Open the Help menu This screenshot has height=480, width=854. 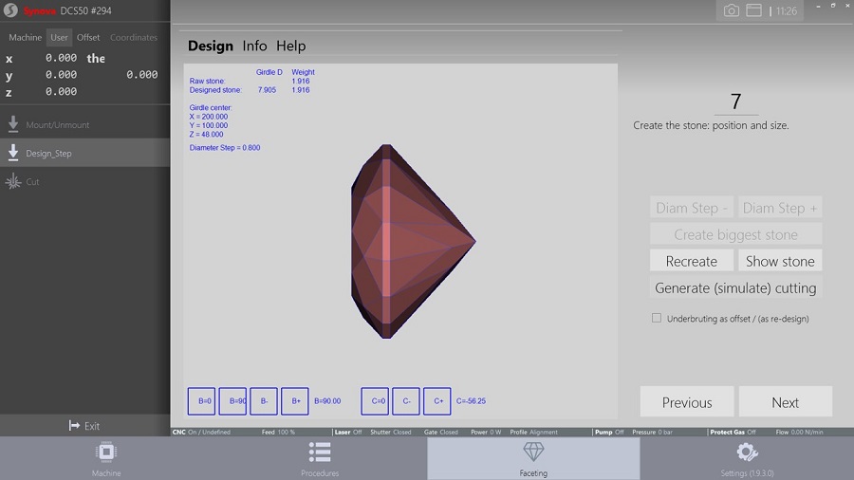[x=291, y=46]
